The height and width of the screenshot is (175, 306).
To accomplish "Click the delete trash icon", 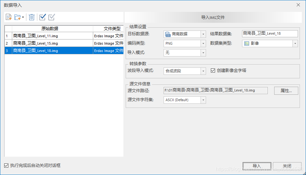I will [32, 17].
